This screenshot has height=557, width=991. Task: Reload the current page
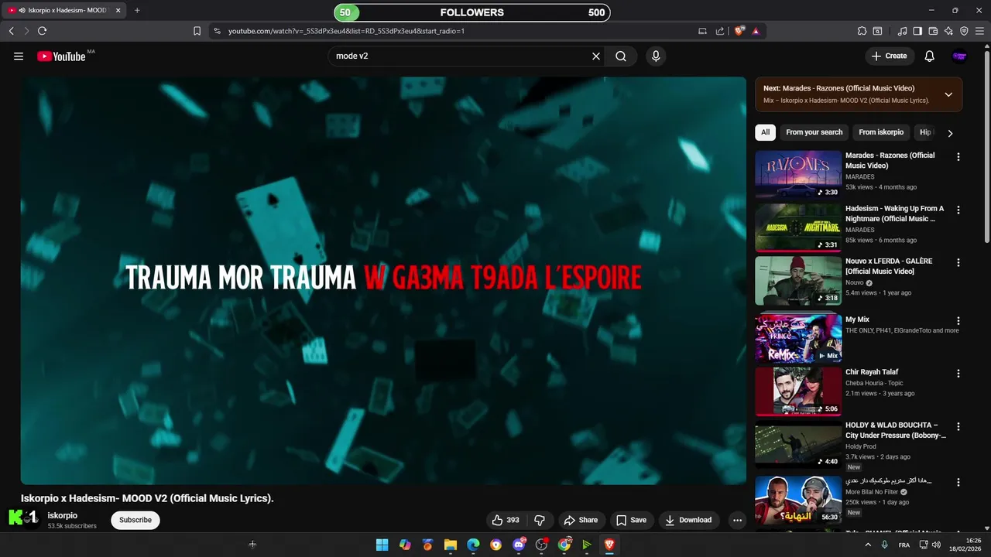tap(42, 31)
